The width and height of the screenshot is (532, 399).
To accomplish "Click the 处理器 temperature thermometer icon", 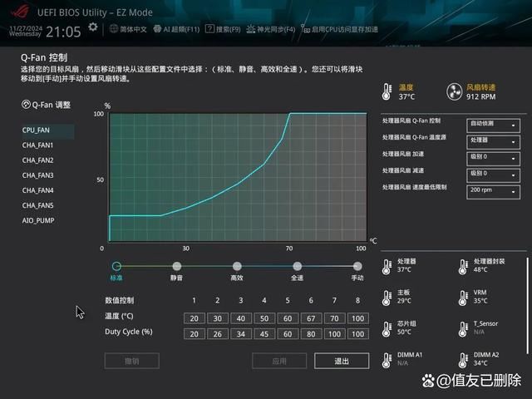I will pyautogui.click(x=387, y=267).
